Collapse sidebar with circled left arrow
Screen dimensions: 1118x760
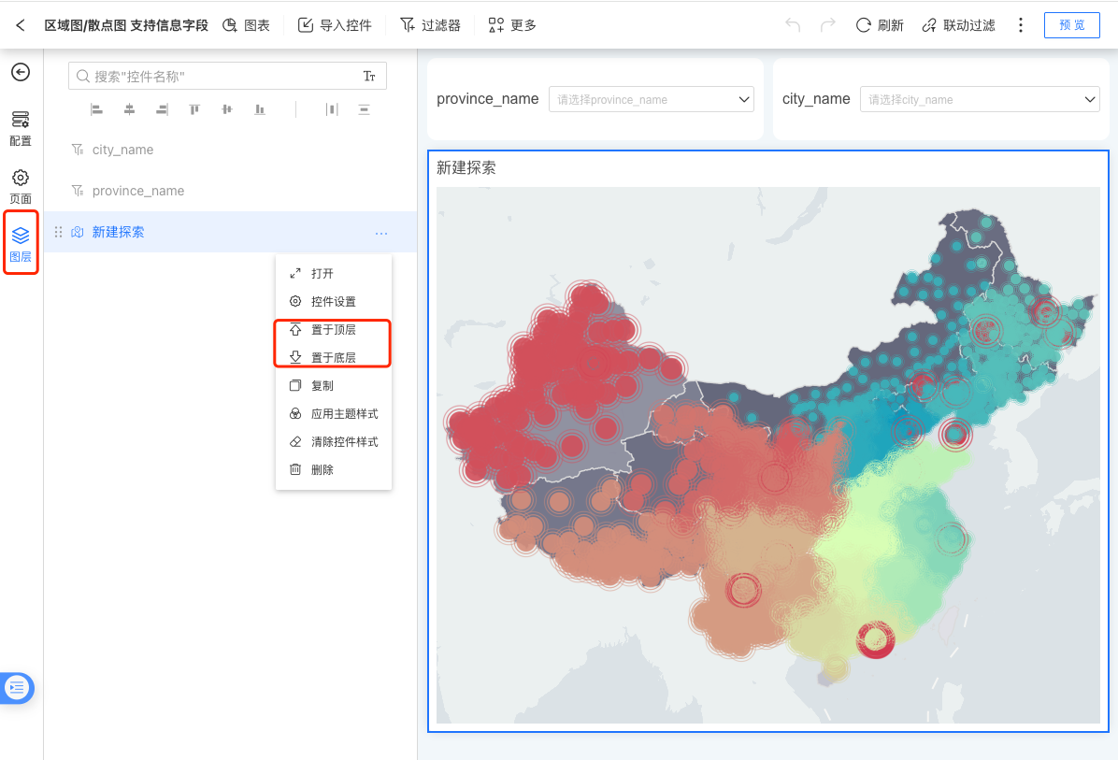point(21,72)
